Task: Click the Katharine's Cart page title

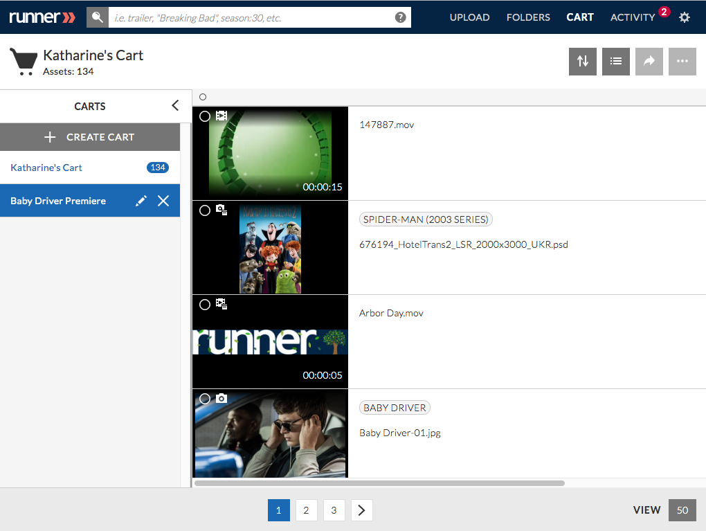Action: (93, 55)
